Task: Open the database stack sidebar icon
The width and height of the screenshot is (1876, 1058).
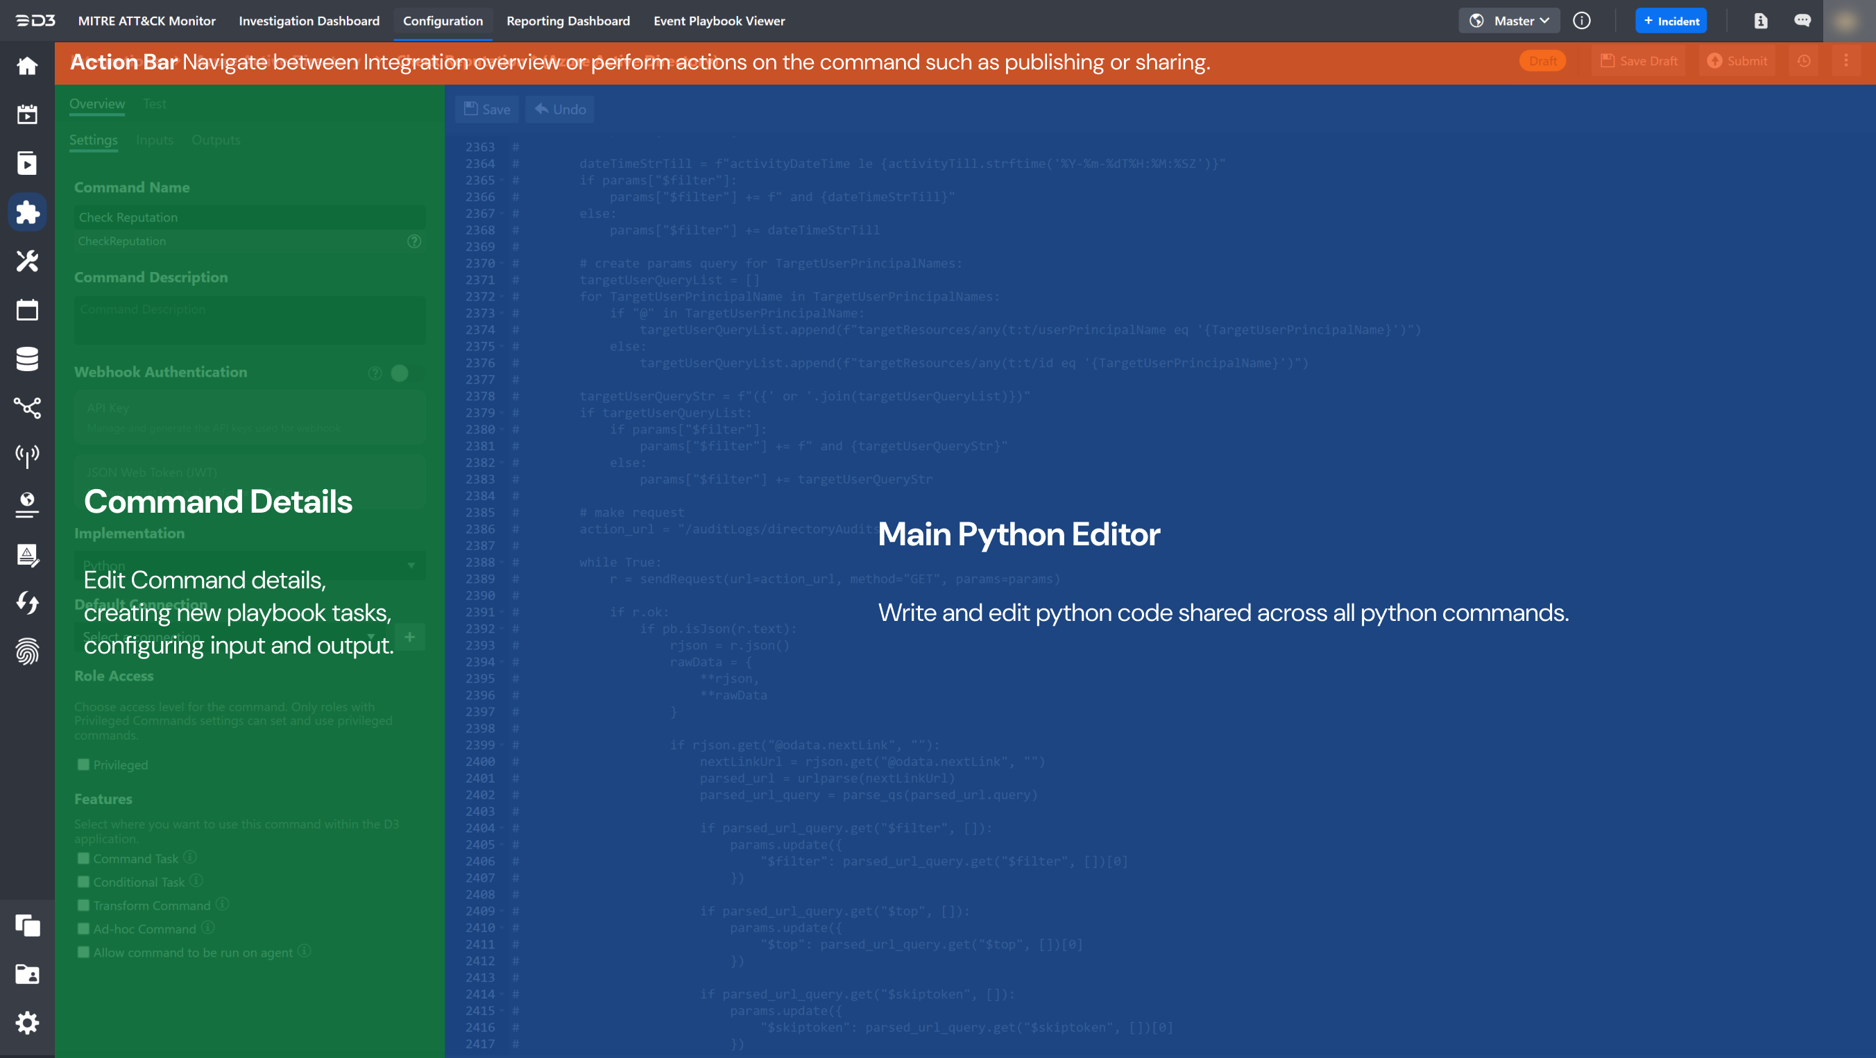Action: [x=27, y=358]
